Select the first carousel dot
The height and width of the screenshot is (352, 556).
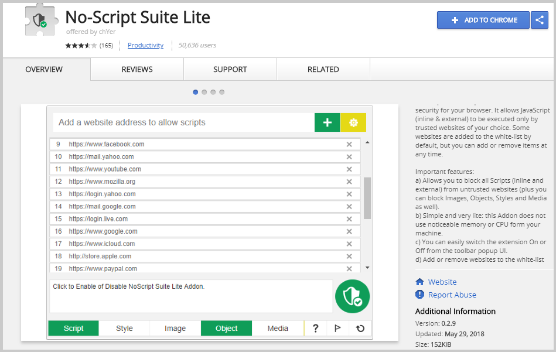click(195, 92)
